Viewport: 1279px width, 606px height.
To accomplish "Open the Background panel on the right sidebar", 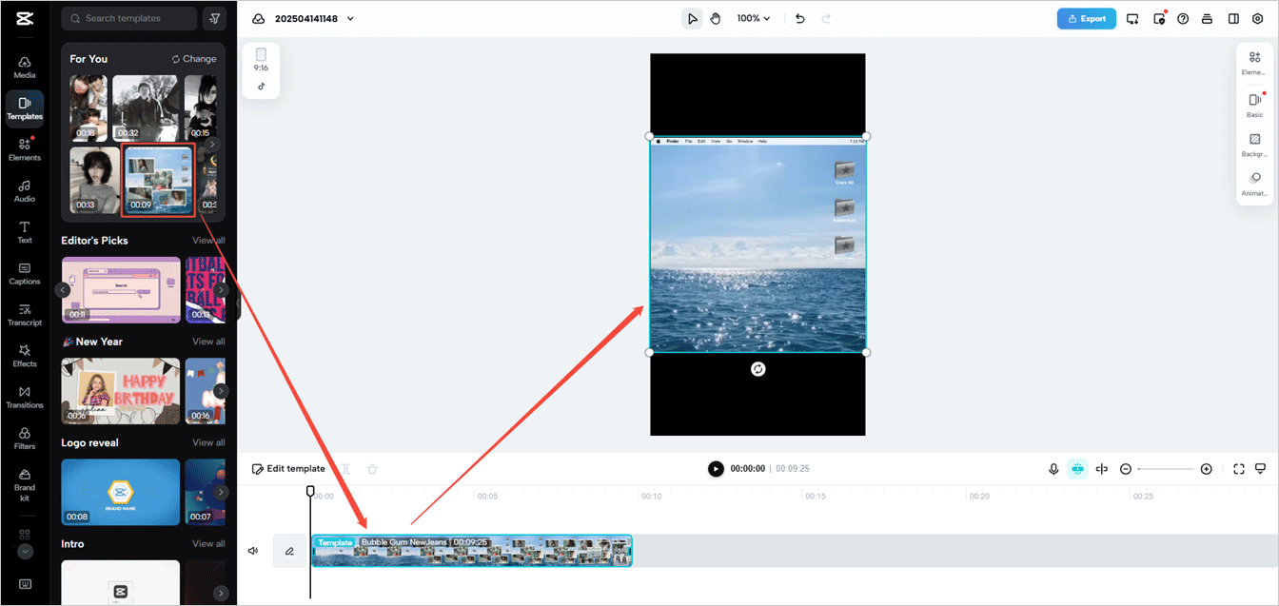I will point(1254,146).
